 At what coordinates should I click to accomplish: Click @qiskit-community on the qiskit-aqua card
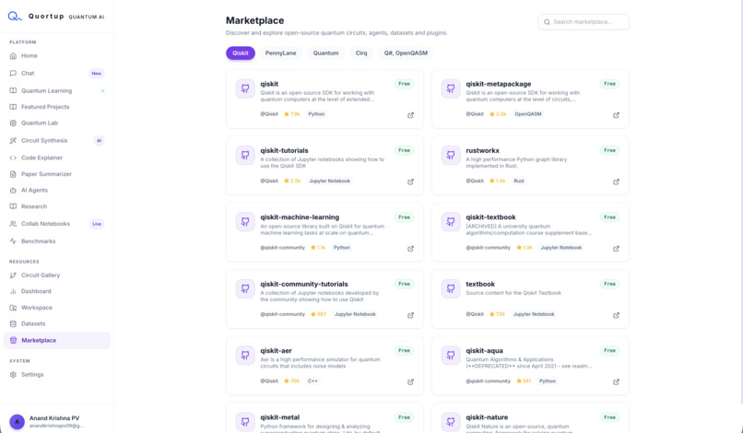(488, 380)
